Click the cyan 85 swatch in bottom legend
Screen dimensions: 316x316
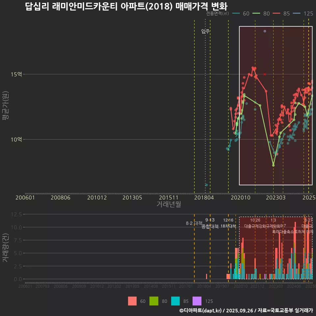(x=175, y=301)
